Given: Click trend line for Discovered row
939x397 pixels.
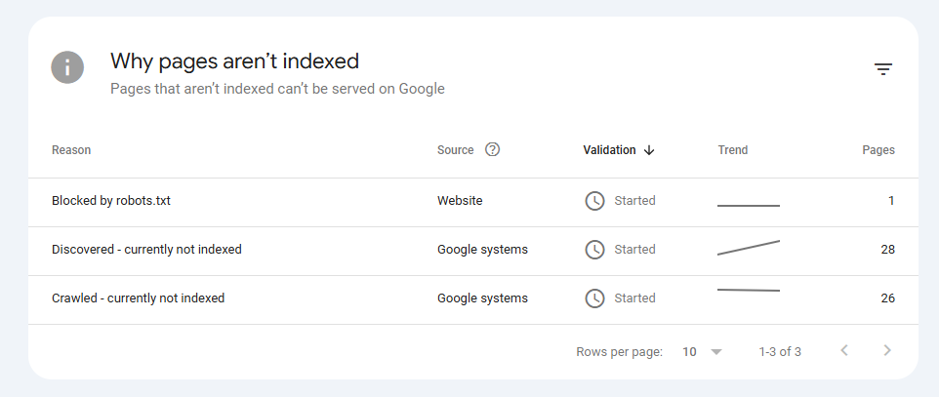Looking at the screenshot, I should [749, 248].
